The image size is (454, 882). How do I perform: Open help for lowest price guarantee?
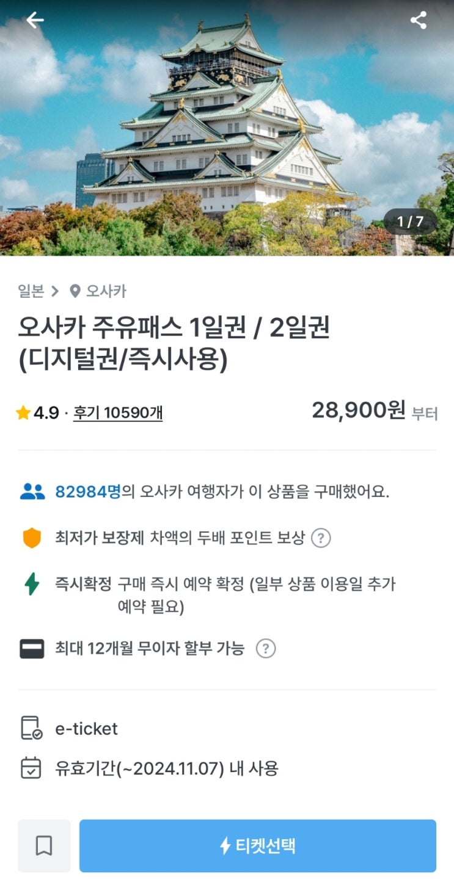coord(321,538)
